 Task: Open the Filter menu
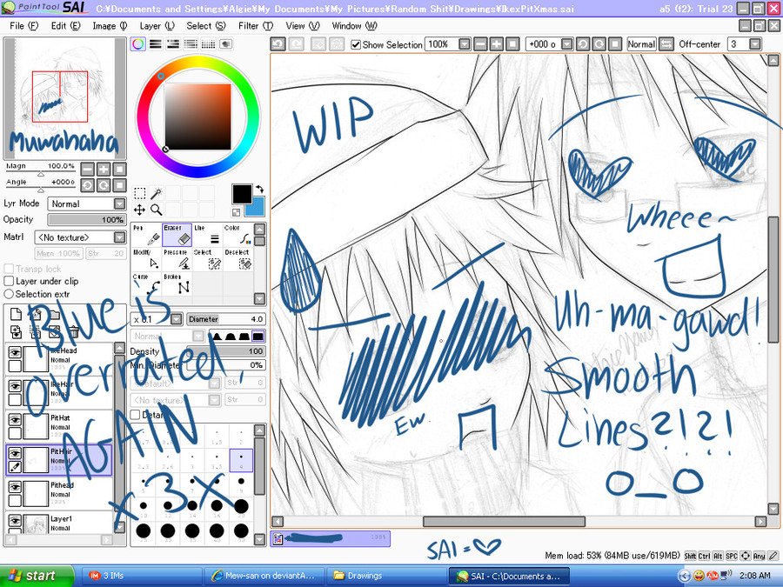(256, 26)
